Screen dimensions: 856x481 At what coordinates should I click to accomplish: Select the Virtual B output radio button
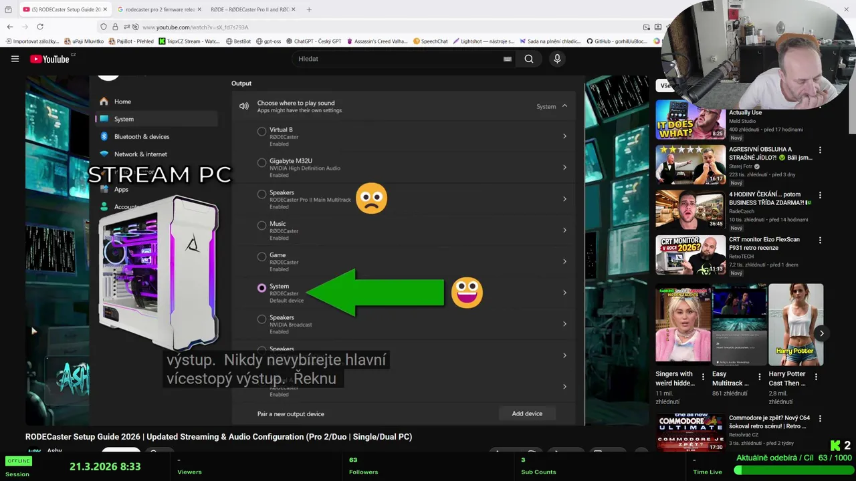click(x=261, y=132)
